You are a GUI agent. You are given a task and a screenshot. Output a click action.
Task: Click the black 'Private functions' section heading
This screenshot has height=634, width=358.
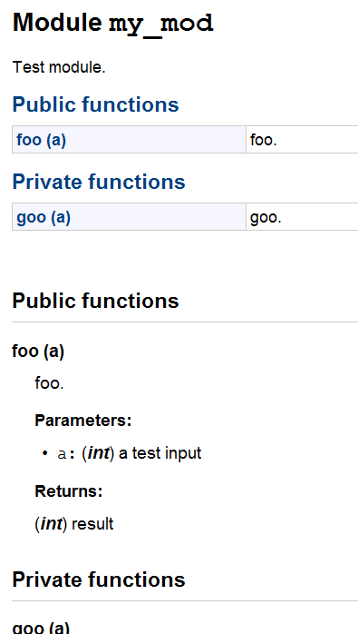tap(99, 580)
